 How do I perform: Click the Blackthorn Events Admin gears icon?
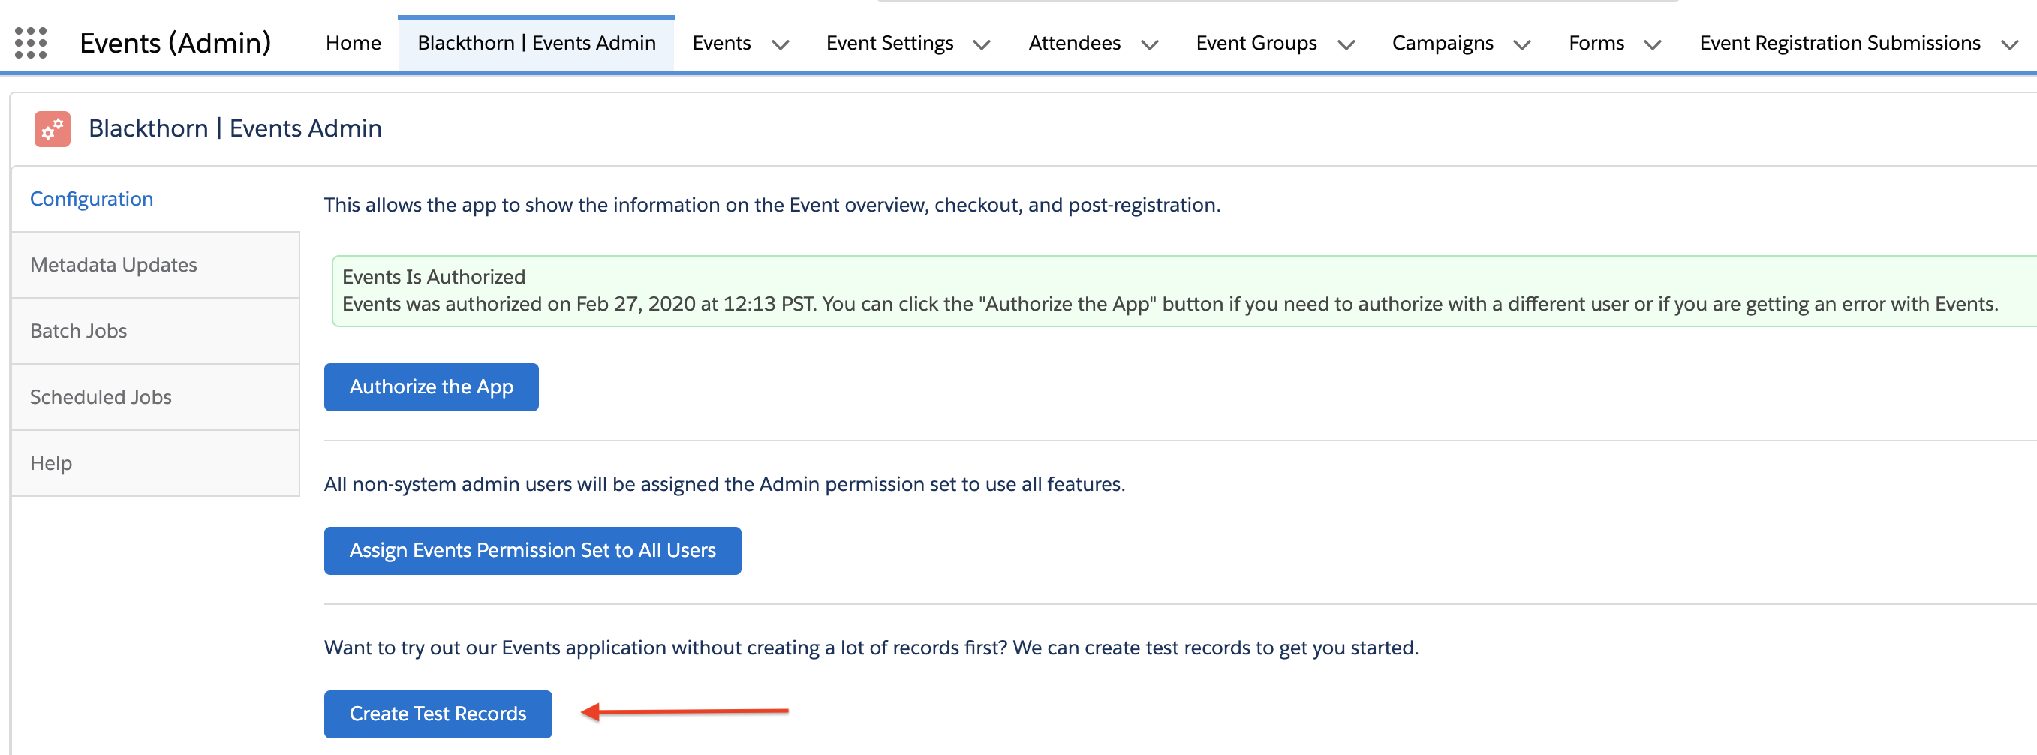click(x=53, y=129)
